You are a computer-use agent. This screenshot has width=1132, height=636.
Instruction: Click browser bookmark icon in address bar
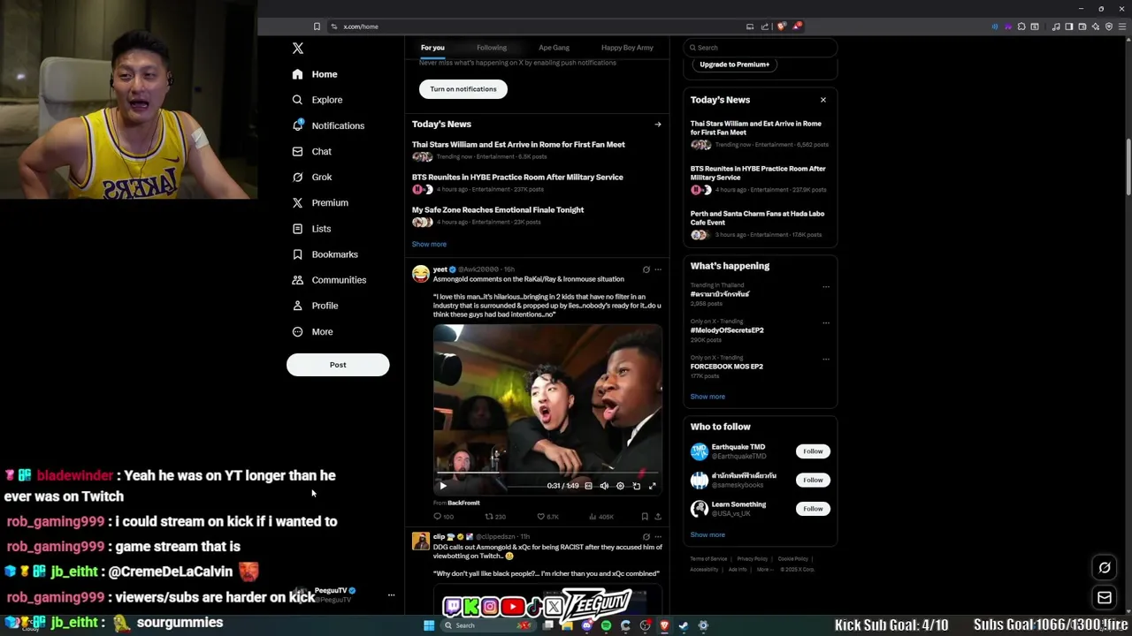pos(317,26)
